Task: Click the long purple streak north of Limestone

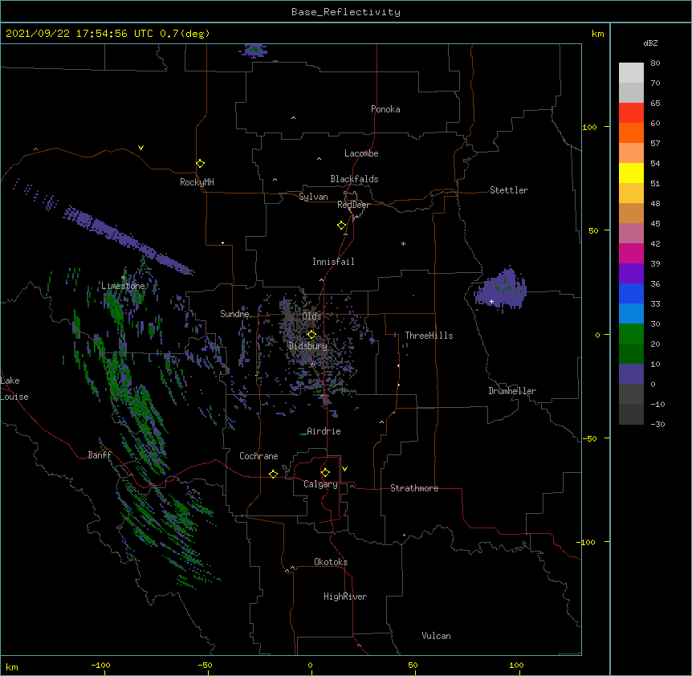Action: pos(128,241)
